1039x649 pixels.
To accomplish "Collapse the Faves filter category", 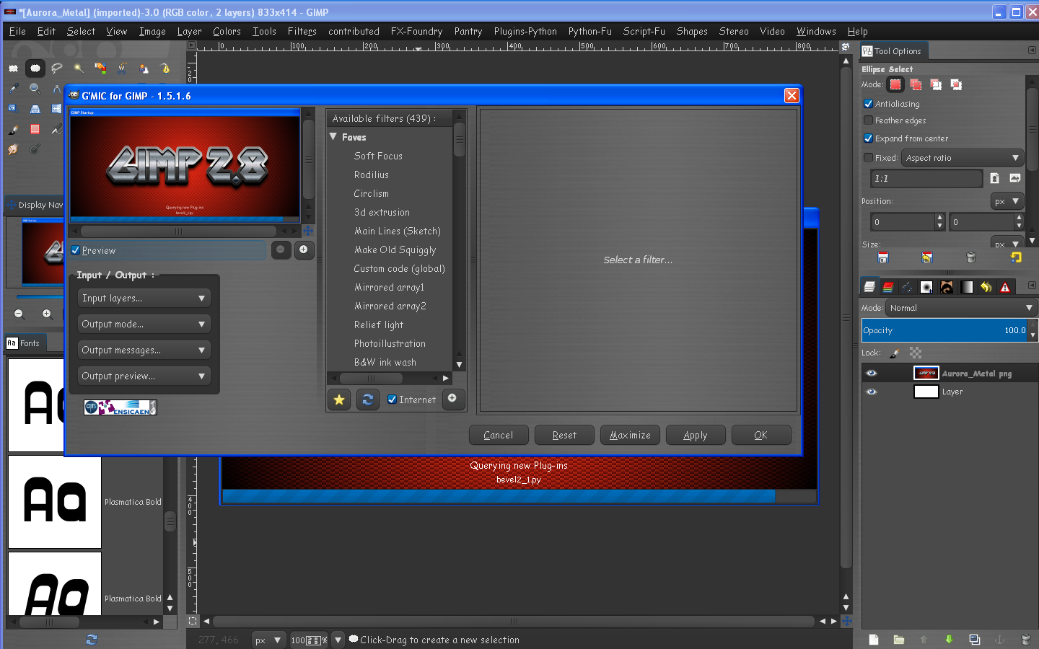I will coord(333,137).
